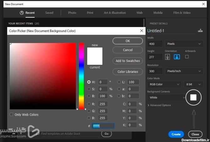Click the hex color value field
210x142 pixels.
(x=103, y=126)
